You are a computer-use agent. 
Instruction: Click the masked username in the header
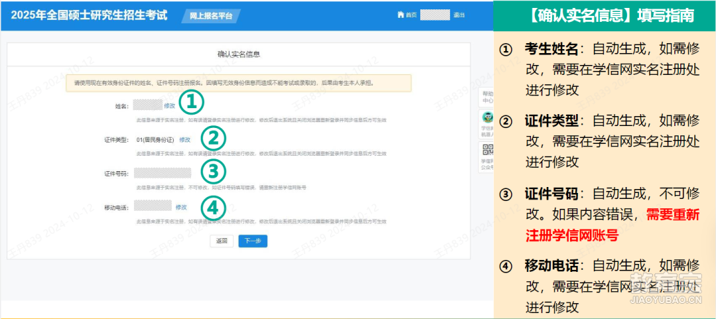pyautogui.click(x=435, y=15)
